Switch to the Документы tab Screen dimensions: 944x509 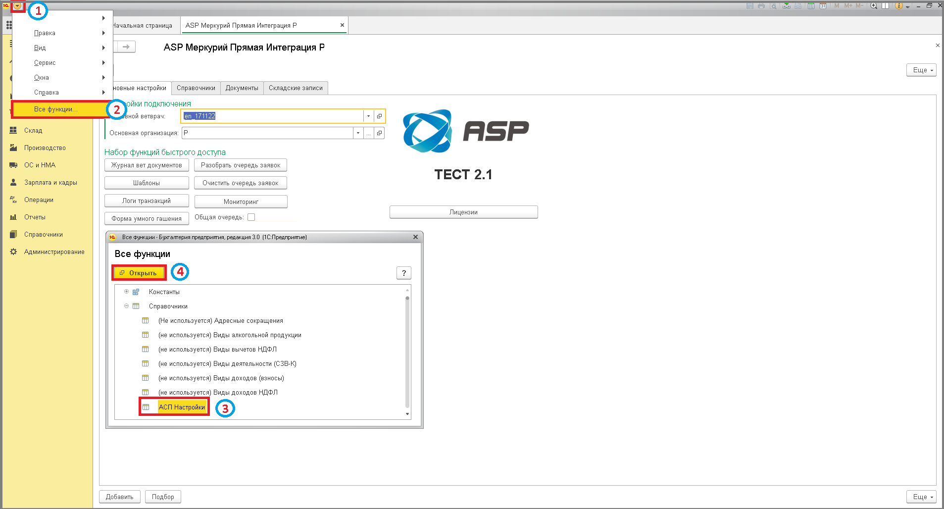point(242,88)
